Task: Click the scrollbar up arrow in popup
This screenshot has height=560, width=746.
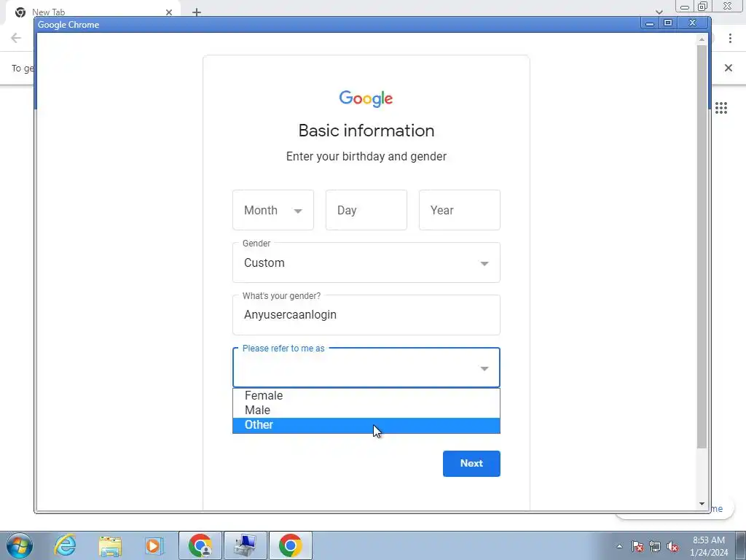Action: tap(702, 39)
